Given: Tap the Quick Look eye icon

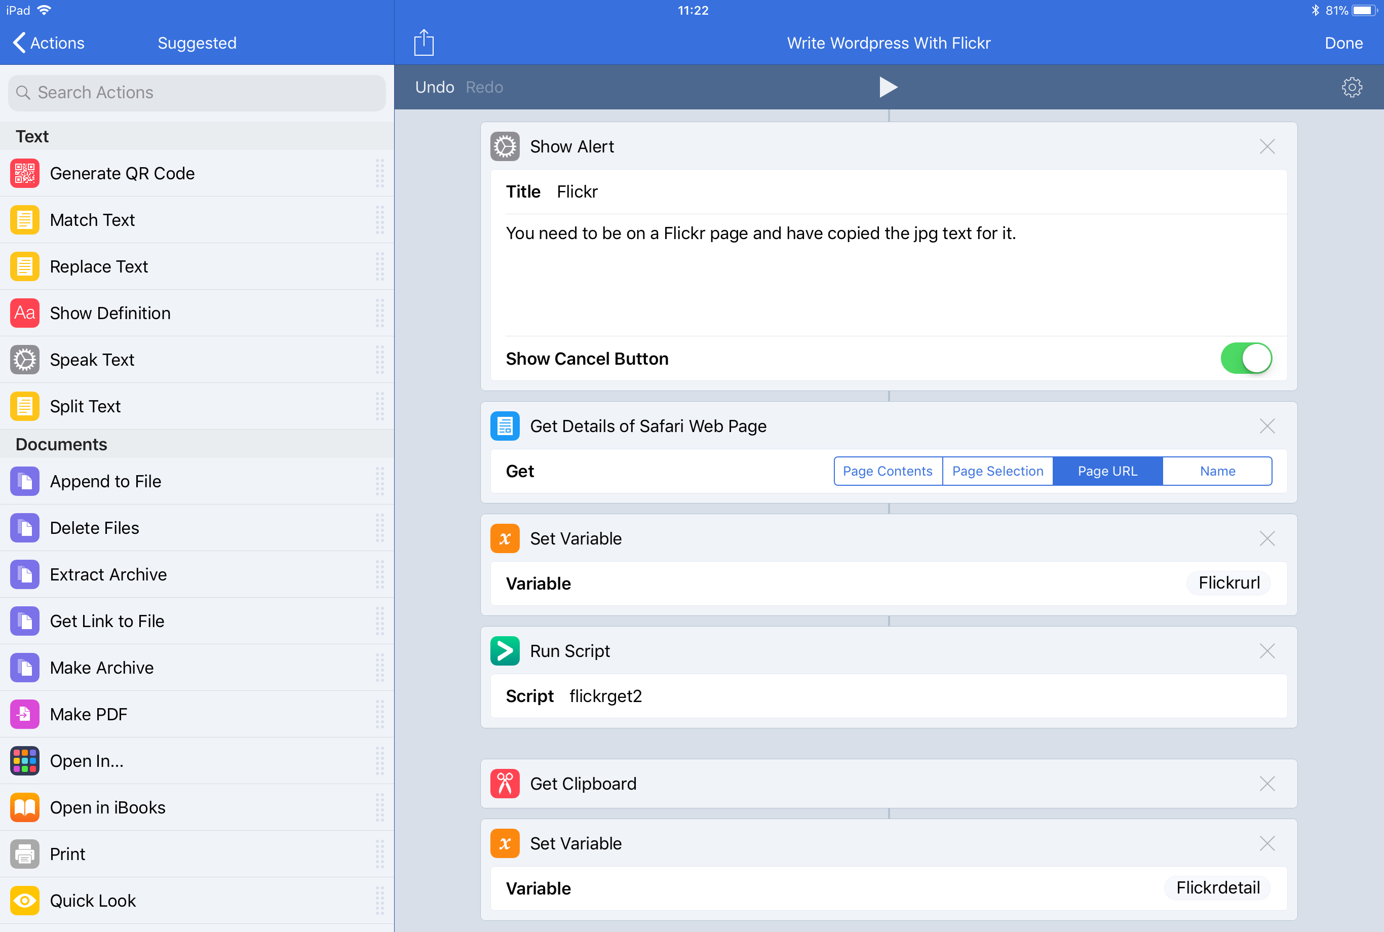Looking at the screenshot, I should (25, 901).
